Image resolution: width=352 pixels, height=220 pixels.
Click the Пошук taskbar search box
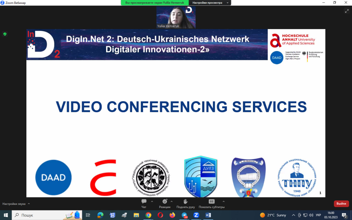coord(47,215)
